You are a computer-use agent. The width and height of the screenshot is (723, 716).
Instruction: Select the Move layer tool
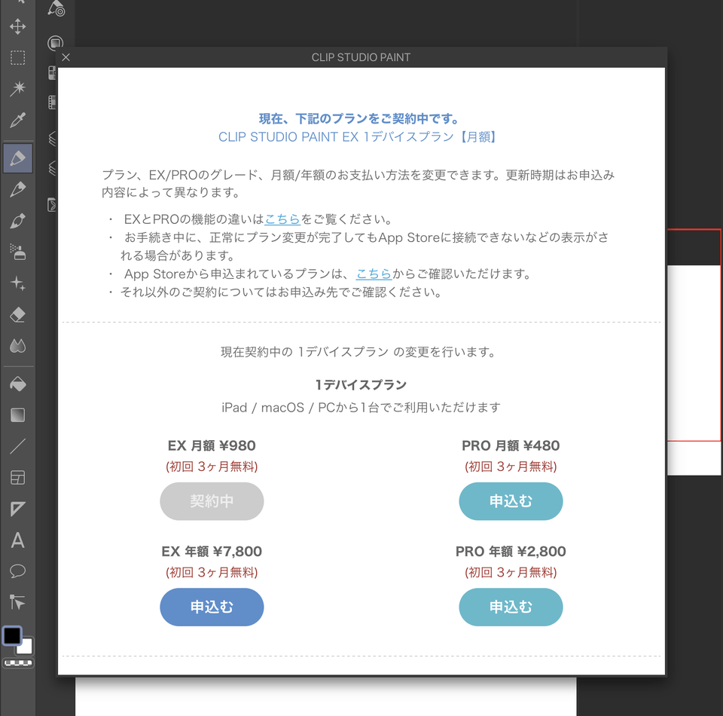(x=17, y=27)
